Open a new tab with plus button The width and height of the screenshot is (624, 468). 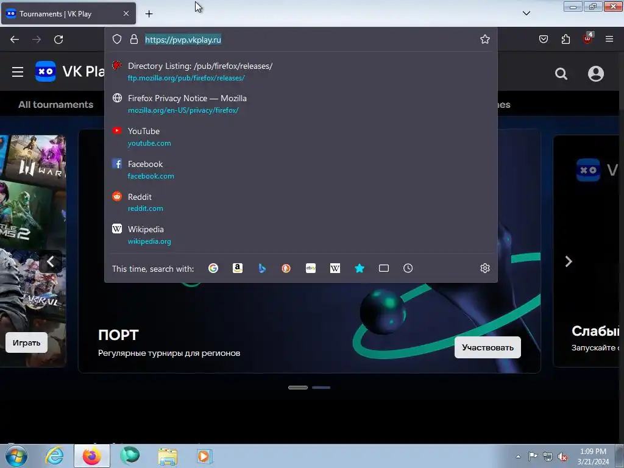(x=149, y=14)
